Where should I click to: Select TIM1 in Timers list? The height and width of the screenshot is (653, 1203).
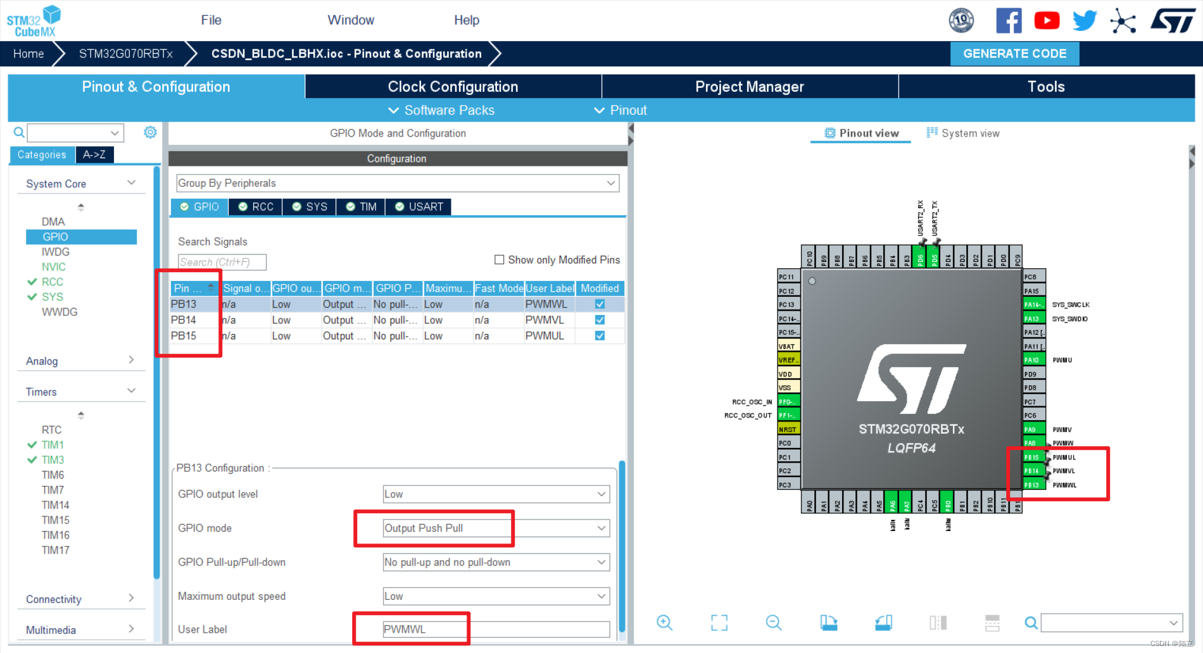click(53, 445)
